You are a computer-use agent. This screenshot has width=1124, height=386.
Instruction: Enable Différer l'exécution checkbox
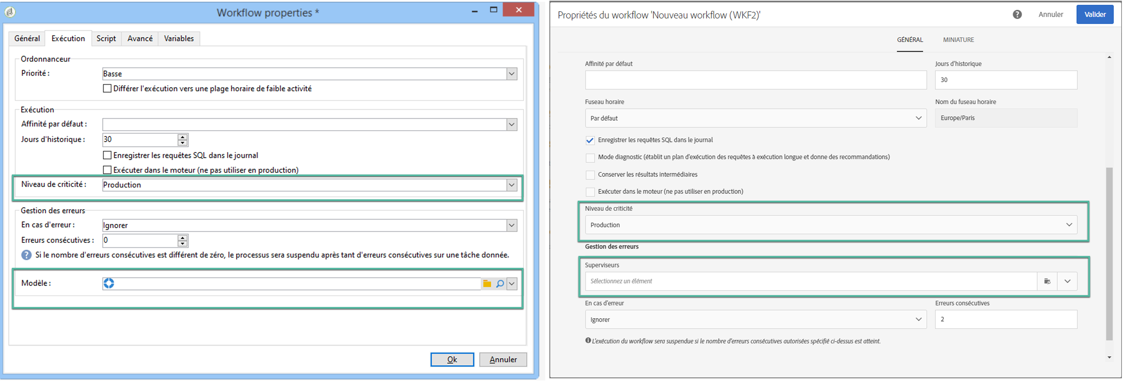(107, 88)
